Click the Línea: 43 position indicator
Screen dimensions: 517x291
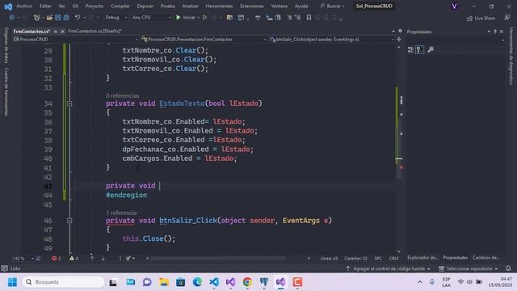[x=329, y=259]
